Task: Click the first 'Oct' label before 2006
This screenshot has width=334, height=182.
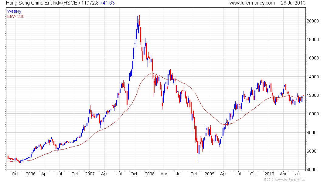Action: tap(15, 174)
